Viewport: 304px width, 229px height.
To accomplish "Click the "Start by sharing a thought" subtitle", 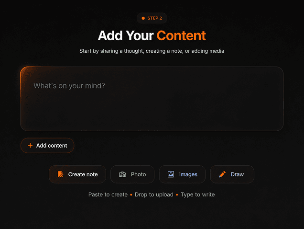I will coord(152,51).
